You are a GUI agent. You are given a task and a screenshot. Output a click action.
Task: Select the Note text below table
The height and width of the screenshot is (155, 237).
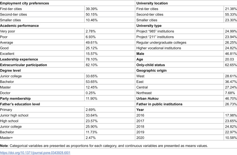click(104, 146)
